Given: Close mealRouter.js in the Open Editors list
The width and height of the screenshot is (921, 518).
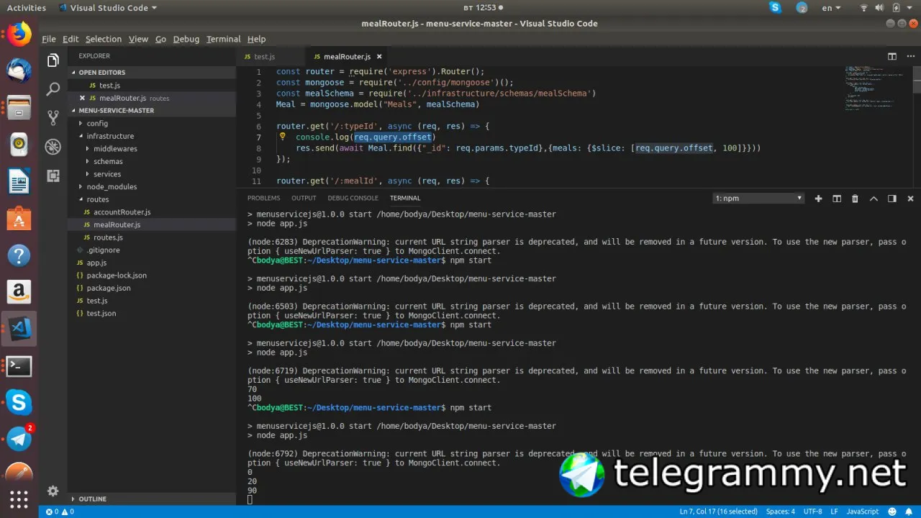Looking at the screenshot, I should (x=82, y=98).
